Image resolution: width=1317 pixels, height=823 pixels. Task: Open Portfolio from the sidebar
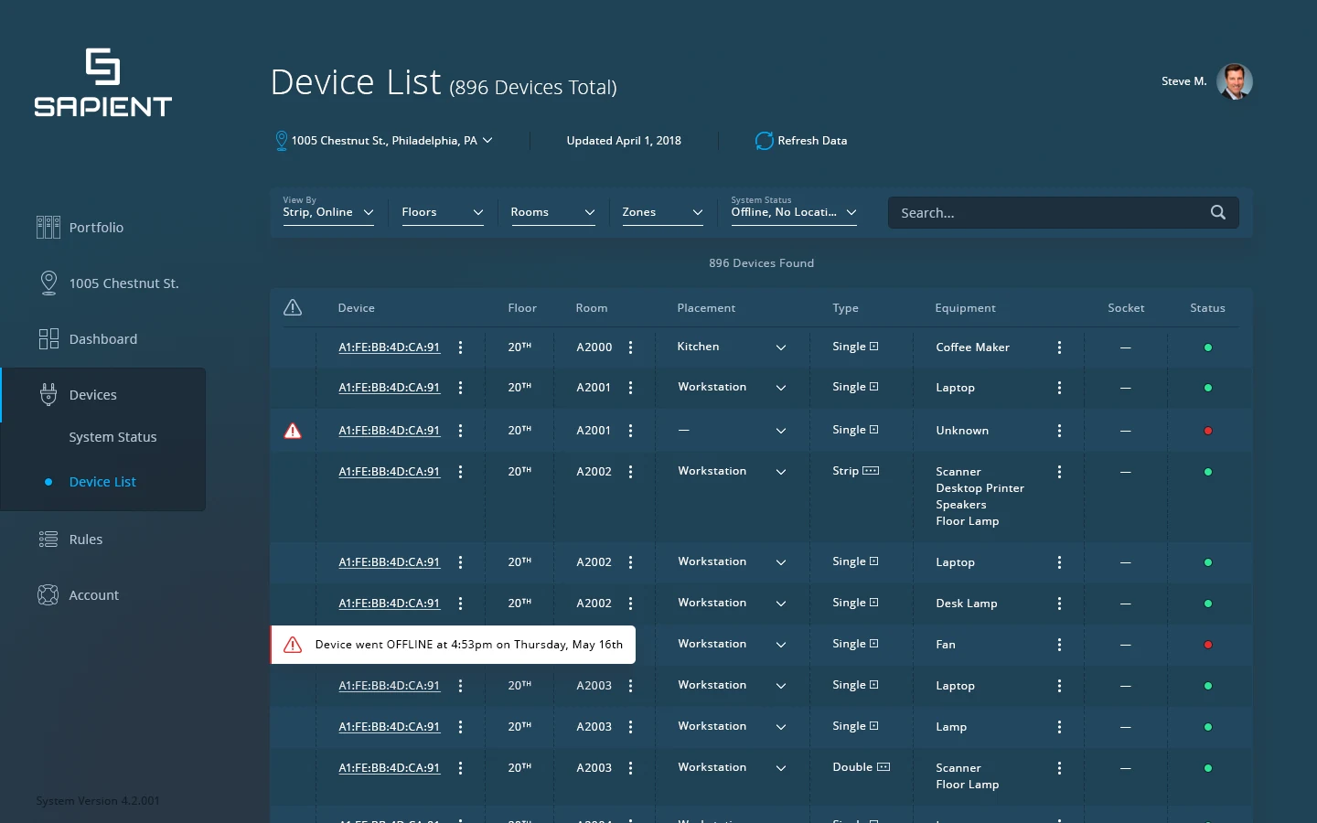(x=80, y=227)
